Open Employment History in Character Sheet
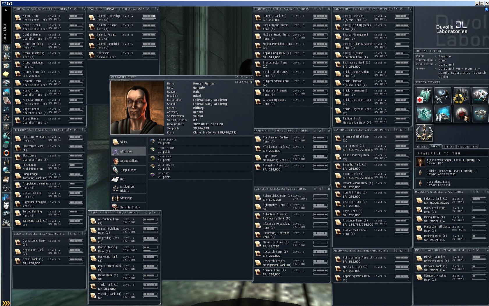Screen dimensions: 489x306 128,189
